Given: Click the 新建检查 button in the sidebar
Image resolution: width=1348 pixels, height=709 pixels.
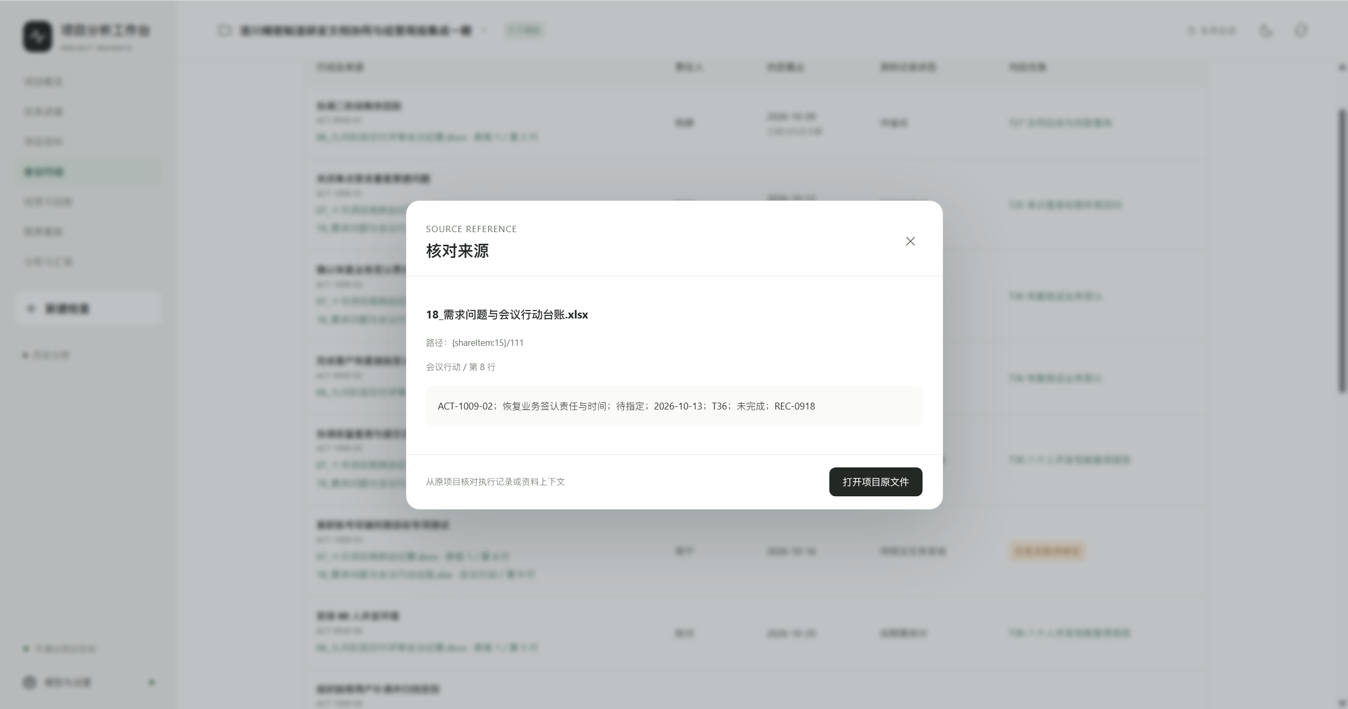Looking at the screenshot, I should pos(88,308).
